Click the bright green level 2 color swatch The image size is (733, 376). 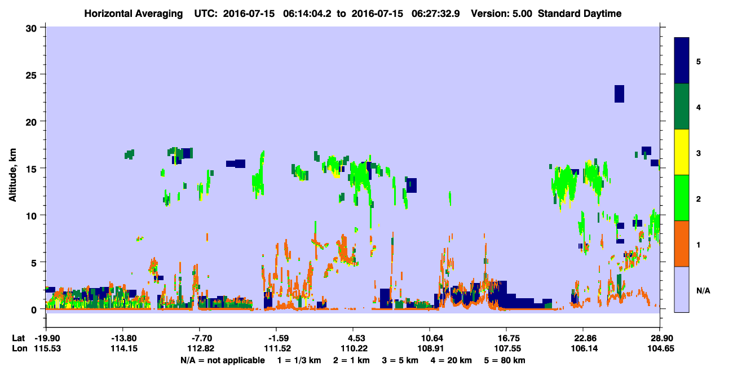pos(682,198)
